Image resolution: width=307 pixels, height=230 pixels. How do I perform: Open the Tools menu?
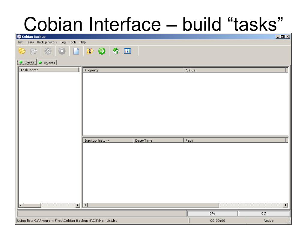click(x=73, y=42)
